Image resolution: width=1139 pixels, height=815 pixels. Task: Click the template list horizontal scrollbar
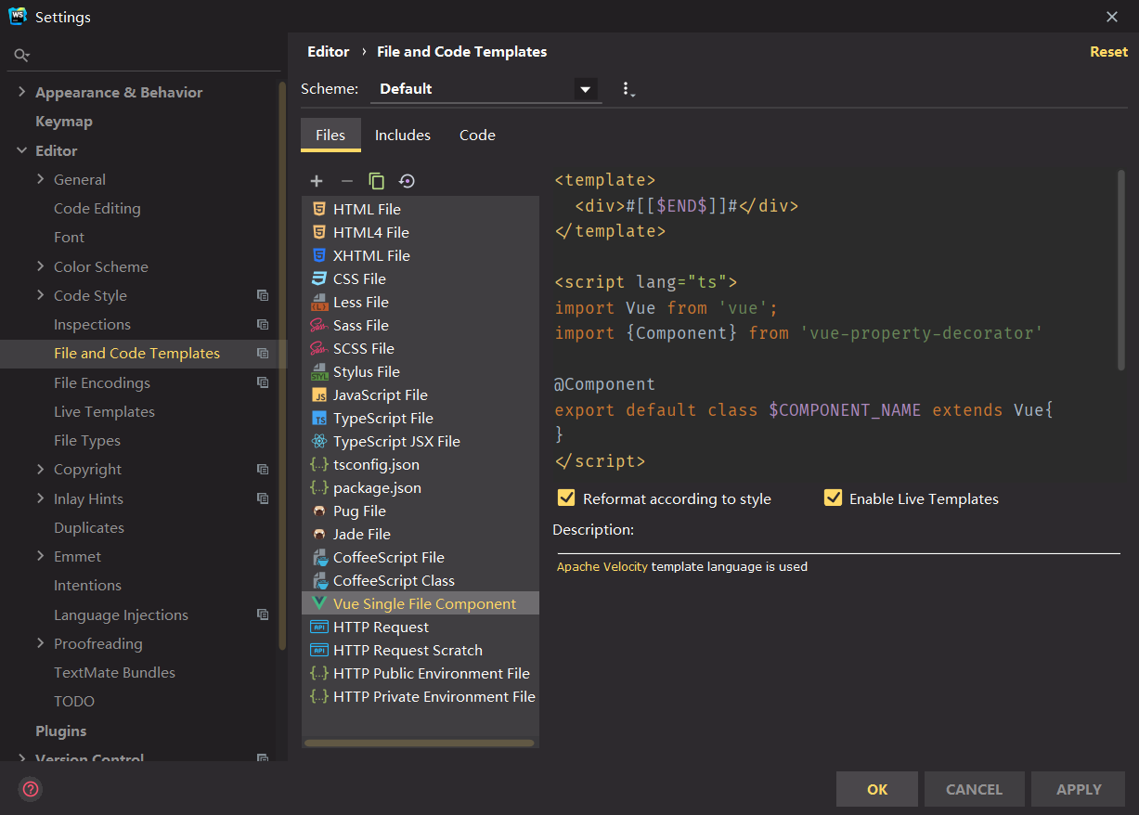click(x=420, y=743)
